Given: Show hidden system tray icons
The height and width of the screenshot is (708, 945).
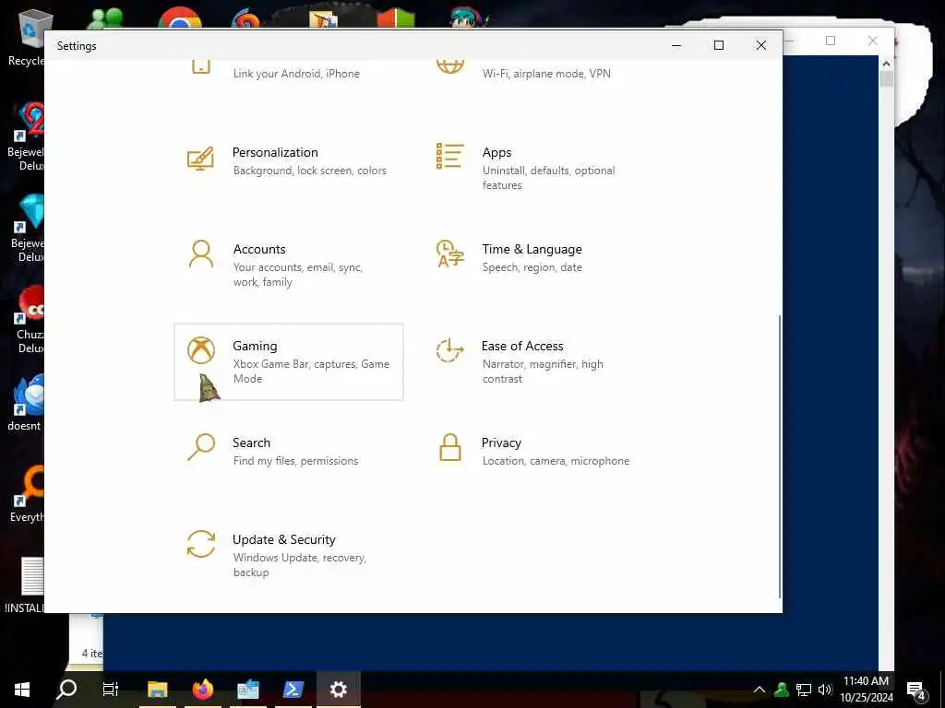Looking at the screenshot, I should click(760, 690).
